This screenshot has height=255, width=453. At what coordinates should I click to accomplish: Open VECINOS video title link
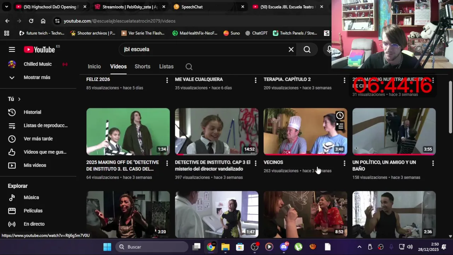[273, 162]
